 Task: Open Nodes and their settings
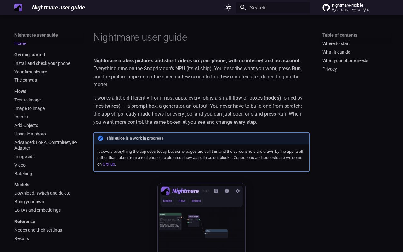click(x=38, y=230)
